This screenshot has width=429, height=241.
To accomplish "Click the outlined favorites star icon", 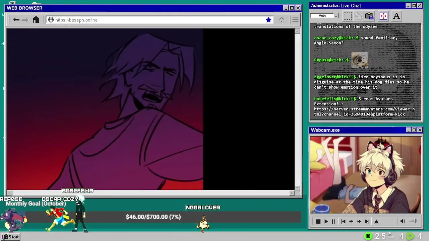I will pos(282,20).
